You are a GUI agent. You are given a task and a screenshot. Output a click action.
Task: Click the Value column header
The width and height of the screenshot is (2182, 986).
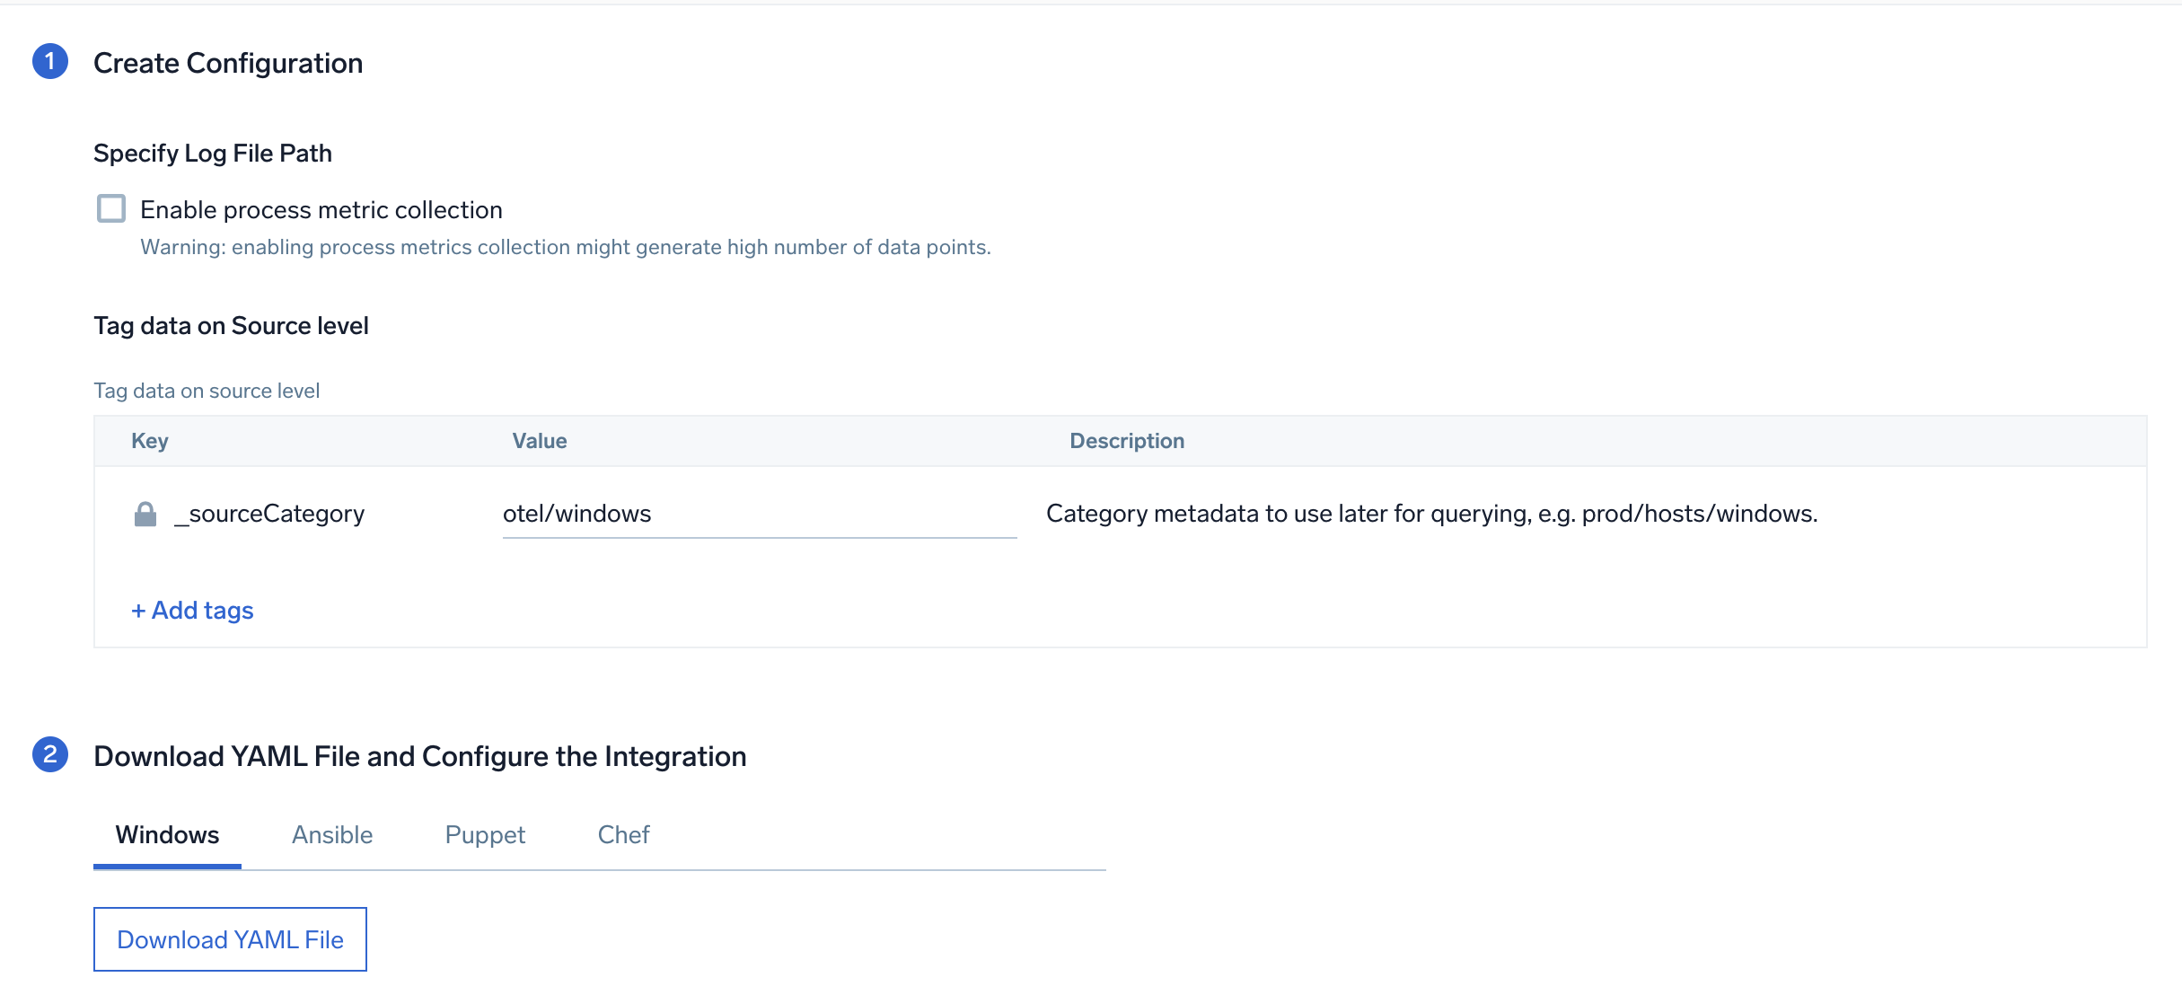click(539, 441)
